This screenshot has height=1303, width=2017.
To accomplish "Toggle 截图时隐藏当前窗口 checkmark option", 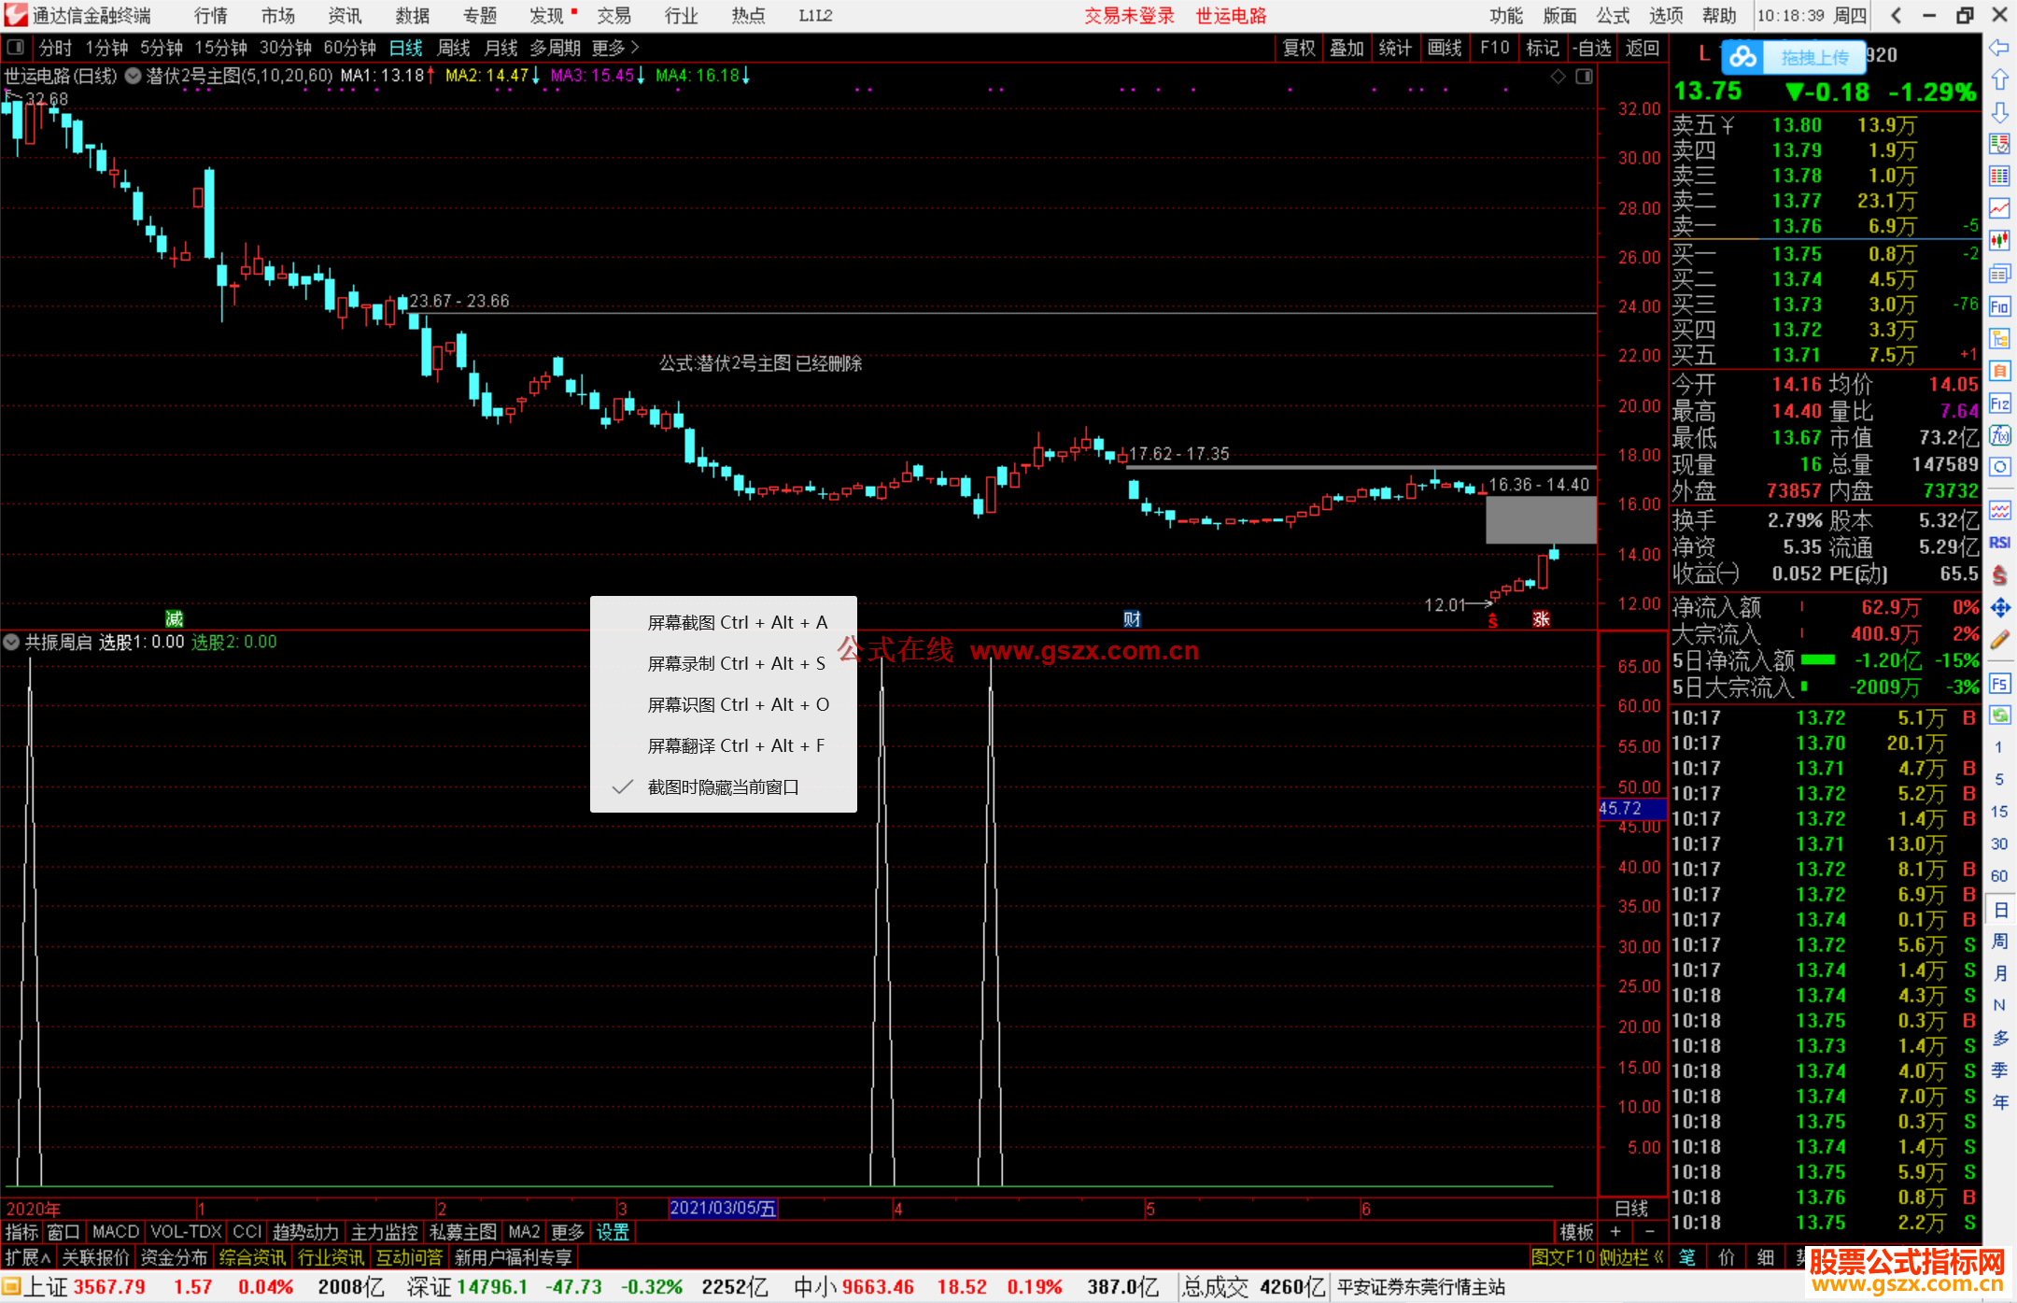I will (723, 787).
